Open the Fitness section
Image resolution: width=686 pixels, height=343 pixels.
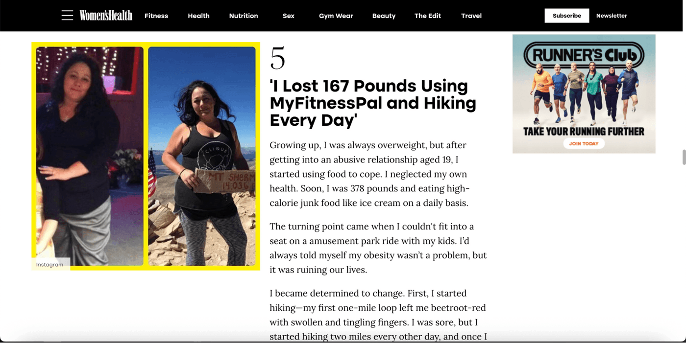pyautogui.click(x=156, y=16)
